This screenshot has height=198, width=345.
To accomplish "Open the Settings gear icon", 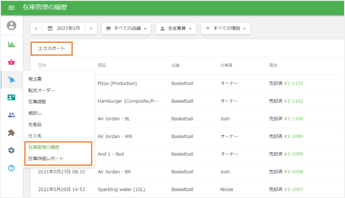I will tap(11, 150).
